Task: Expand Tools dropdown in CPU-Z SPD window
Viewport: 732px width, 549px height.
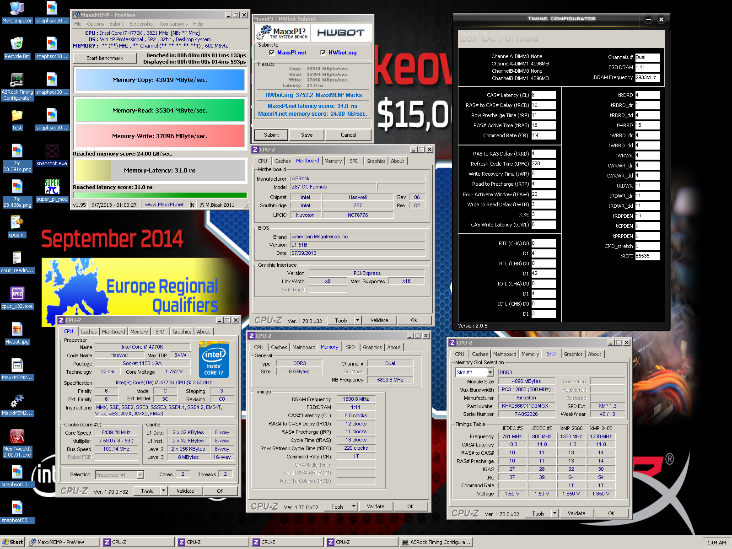Action: coord(554,513)
